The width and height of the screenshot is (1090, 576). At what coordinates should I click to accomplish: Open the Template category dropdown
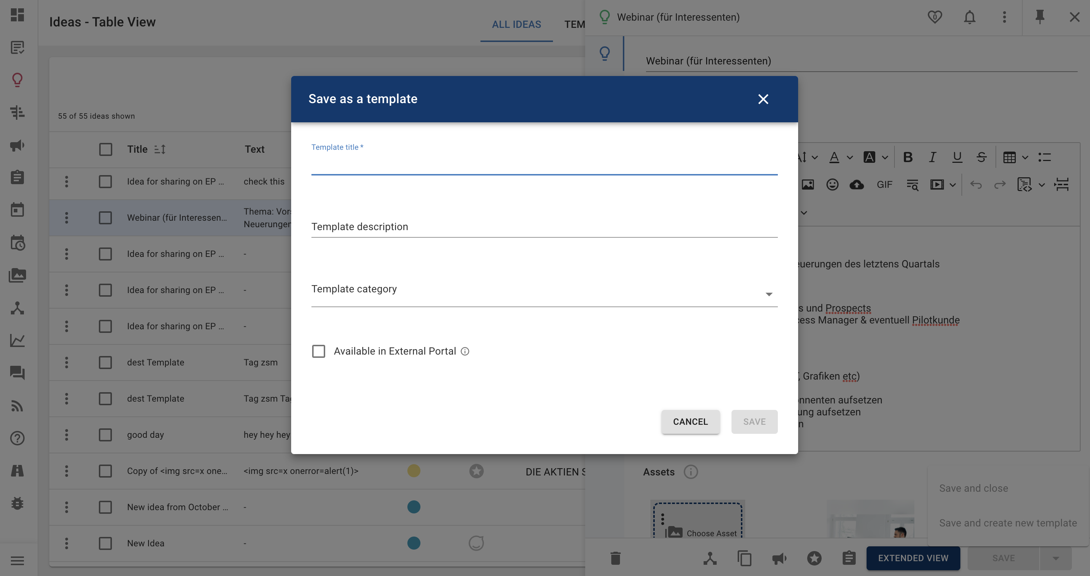[544, 292]
